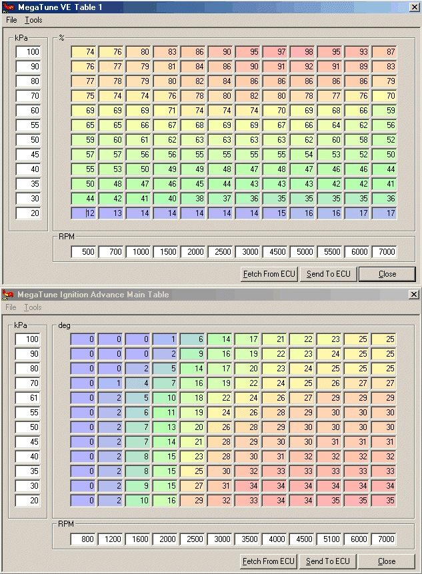Click Close button in VE Table window
This screenshot has height=574, width=422.
click(x=387, y=274)
